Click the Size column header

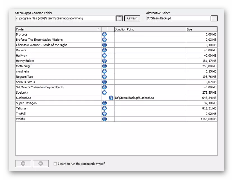coord(201,29)
